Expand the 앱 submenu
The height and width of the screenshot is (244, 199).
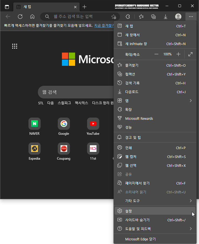(155, 101)
